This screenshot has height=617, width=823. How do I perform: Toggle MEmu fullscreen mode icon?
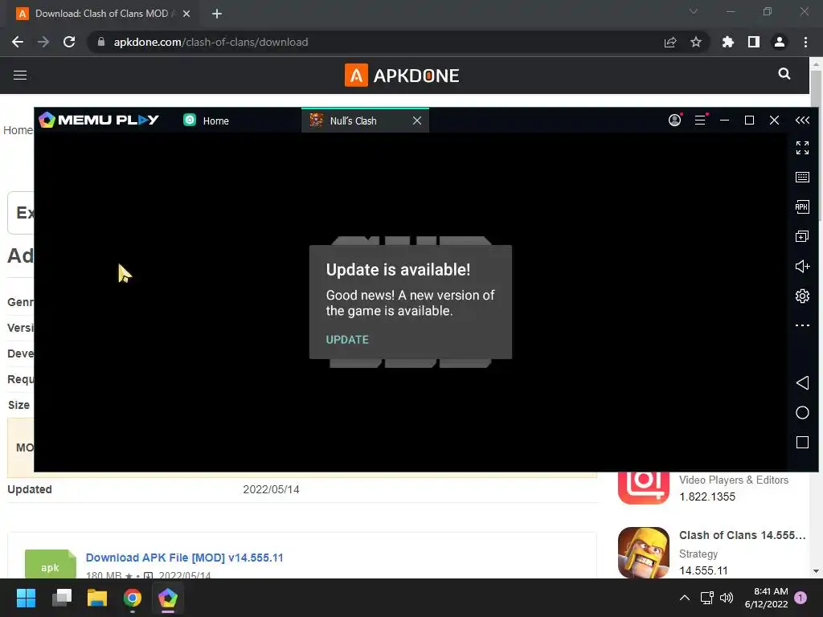[802, 148]
